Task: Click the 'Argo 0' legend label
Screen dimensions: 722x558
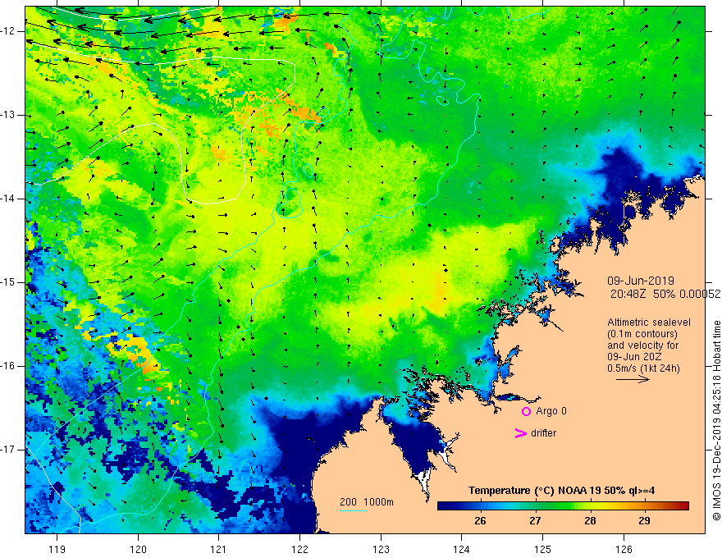Action: pos(551,411)
